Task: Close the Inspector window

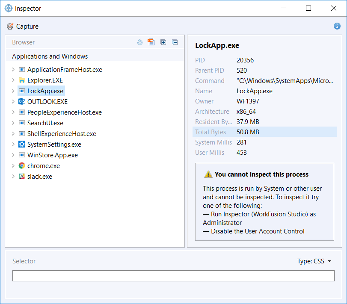Action: 333,8
